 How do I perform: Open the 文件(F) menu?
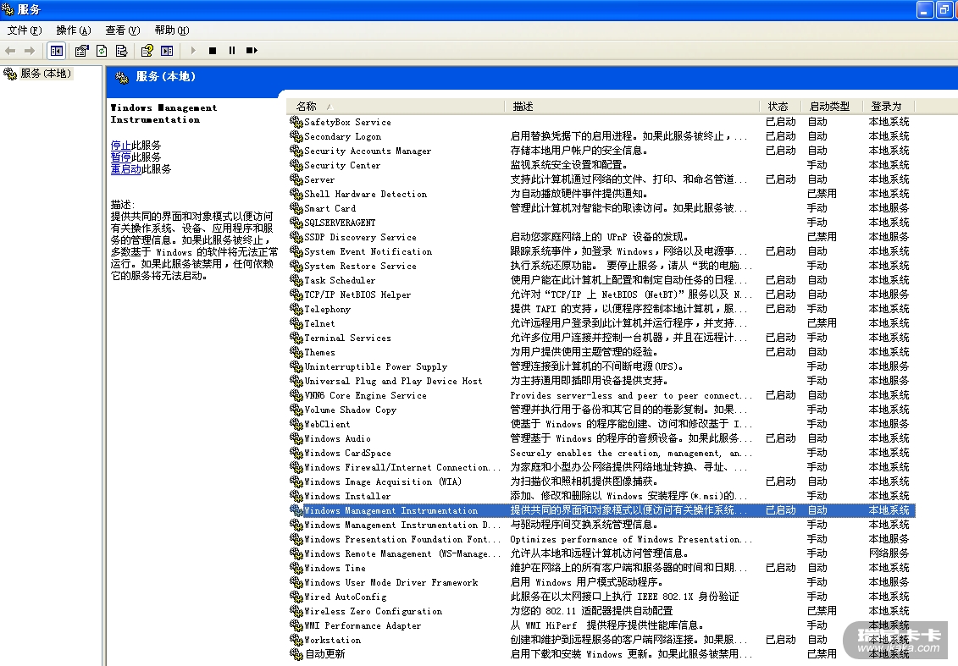25,30
